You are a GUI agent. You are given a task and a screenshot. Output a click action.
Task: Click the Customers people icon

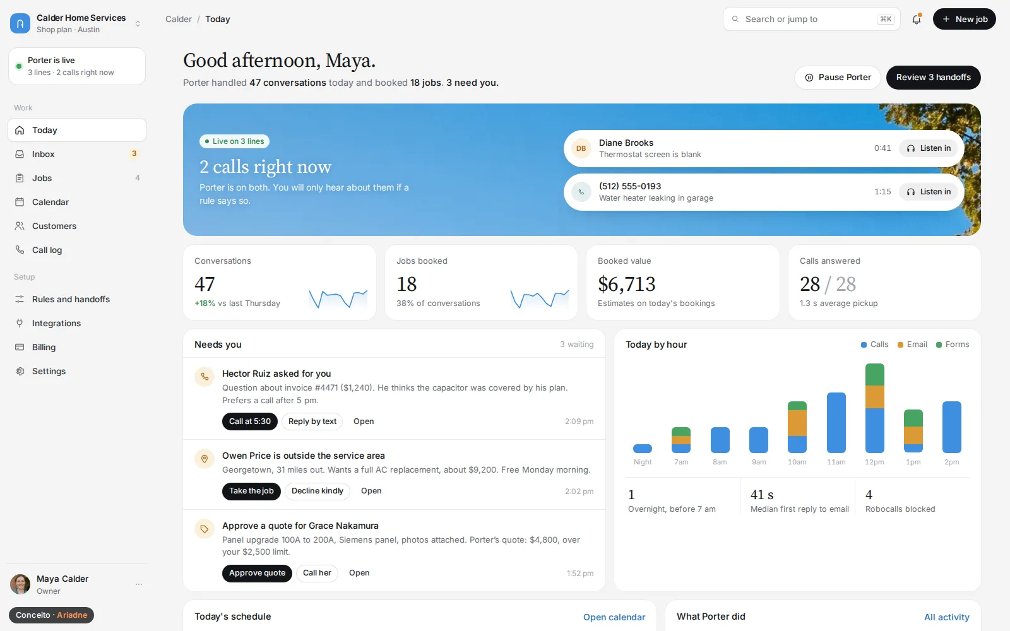[x=20, y=226]
